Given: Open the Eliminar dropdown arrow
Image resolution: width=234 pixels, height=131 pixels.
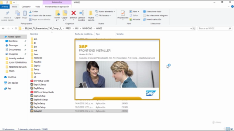Looking at the screenshot, I should [73, 20].
